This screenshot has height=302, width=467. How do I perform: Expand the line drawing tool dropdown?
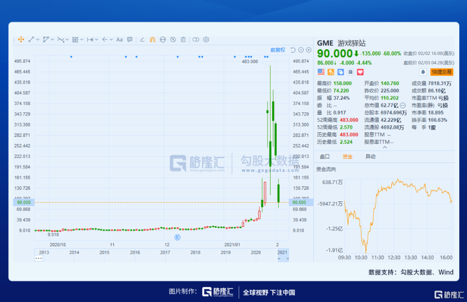pyautogui.click(x=38, y=39)
